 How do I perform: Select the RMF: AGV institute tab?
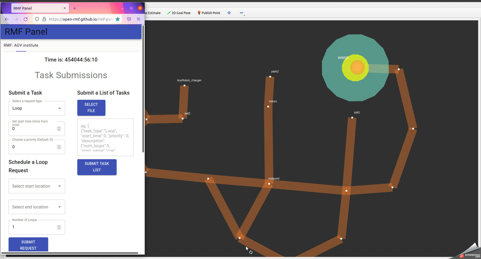tap(21, 45)
